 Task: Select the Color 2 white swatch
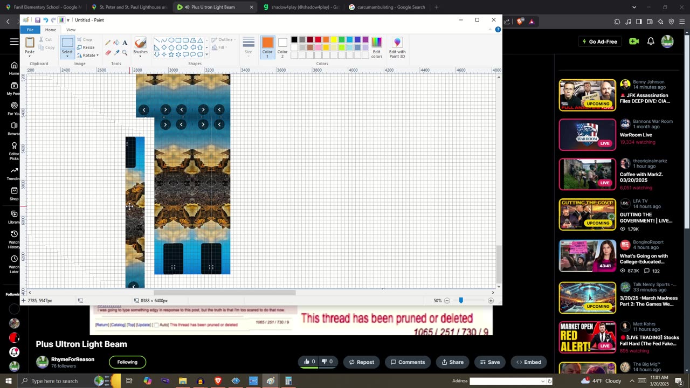click(x=282, y=47)
